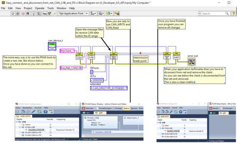Open the Clean Up Diagram tool
The image size is (237, 143).
pyautogui.click(x=117, y=14)
